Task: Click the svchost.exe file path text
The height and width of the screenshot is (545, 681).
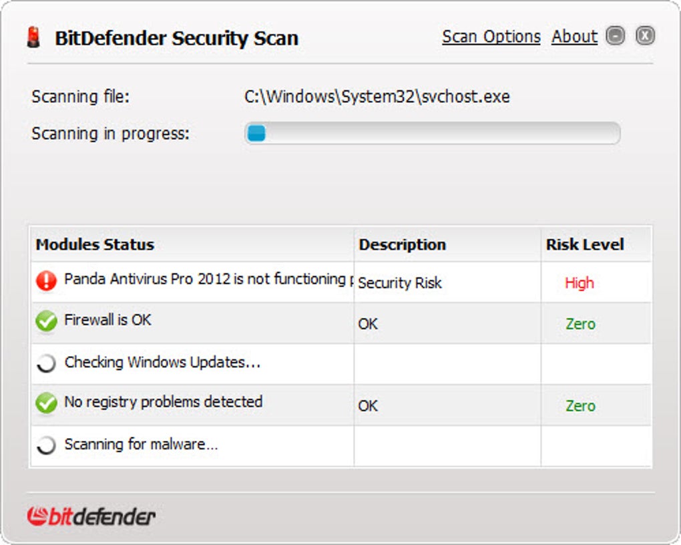Action: (378, 97)
